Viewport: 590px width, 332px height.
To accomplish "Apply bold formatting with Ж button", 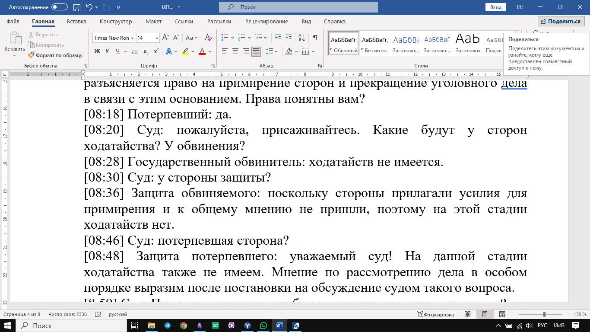I will 97,51.
